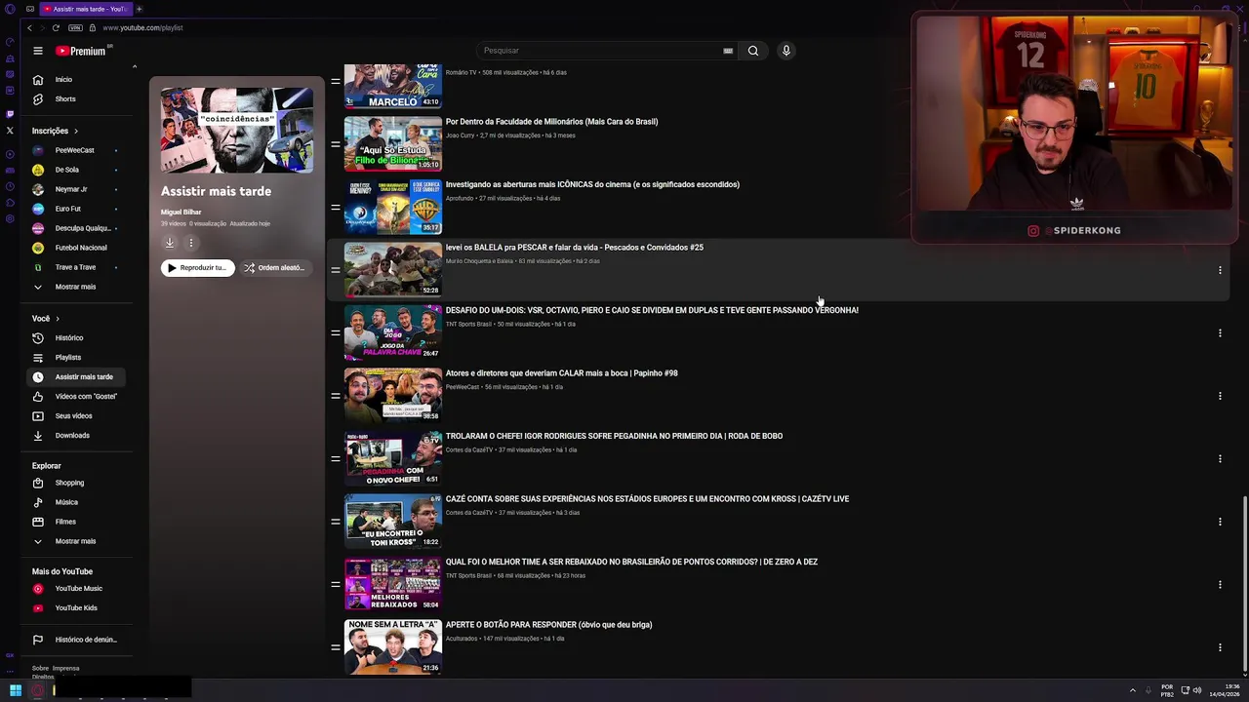Open Twitch from the Opera sidebar
This screenshot has width=1249, height=702.
pos(10,113)
